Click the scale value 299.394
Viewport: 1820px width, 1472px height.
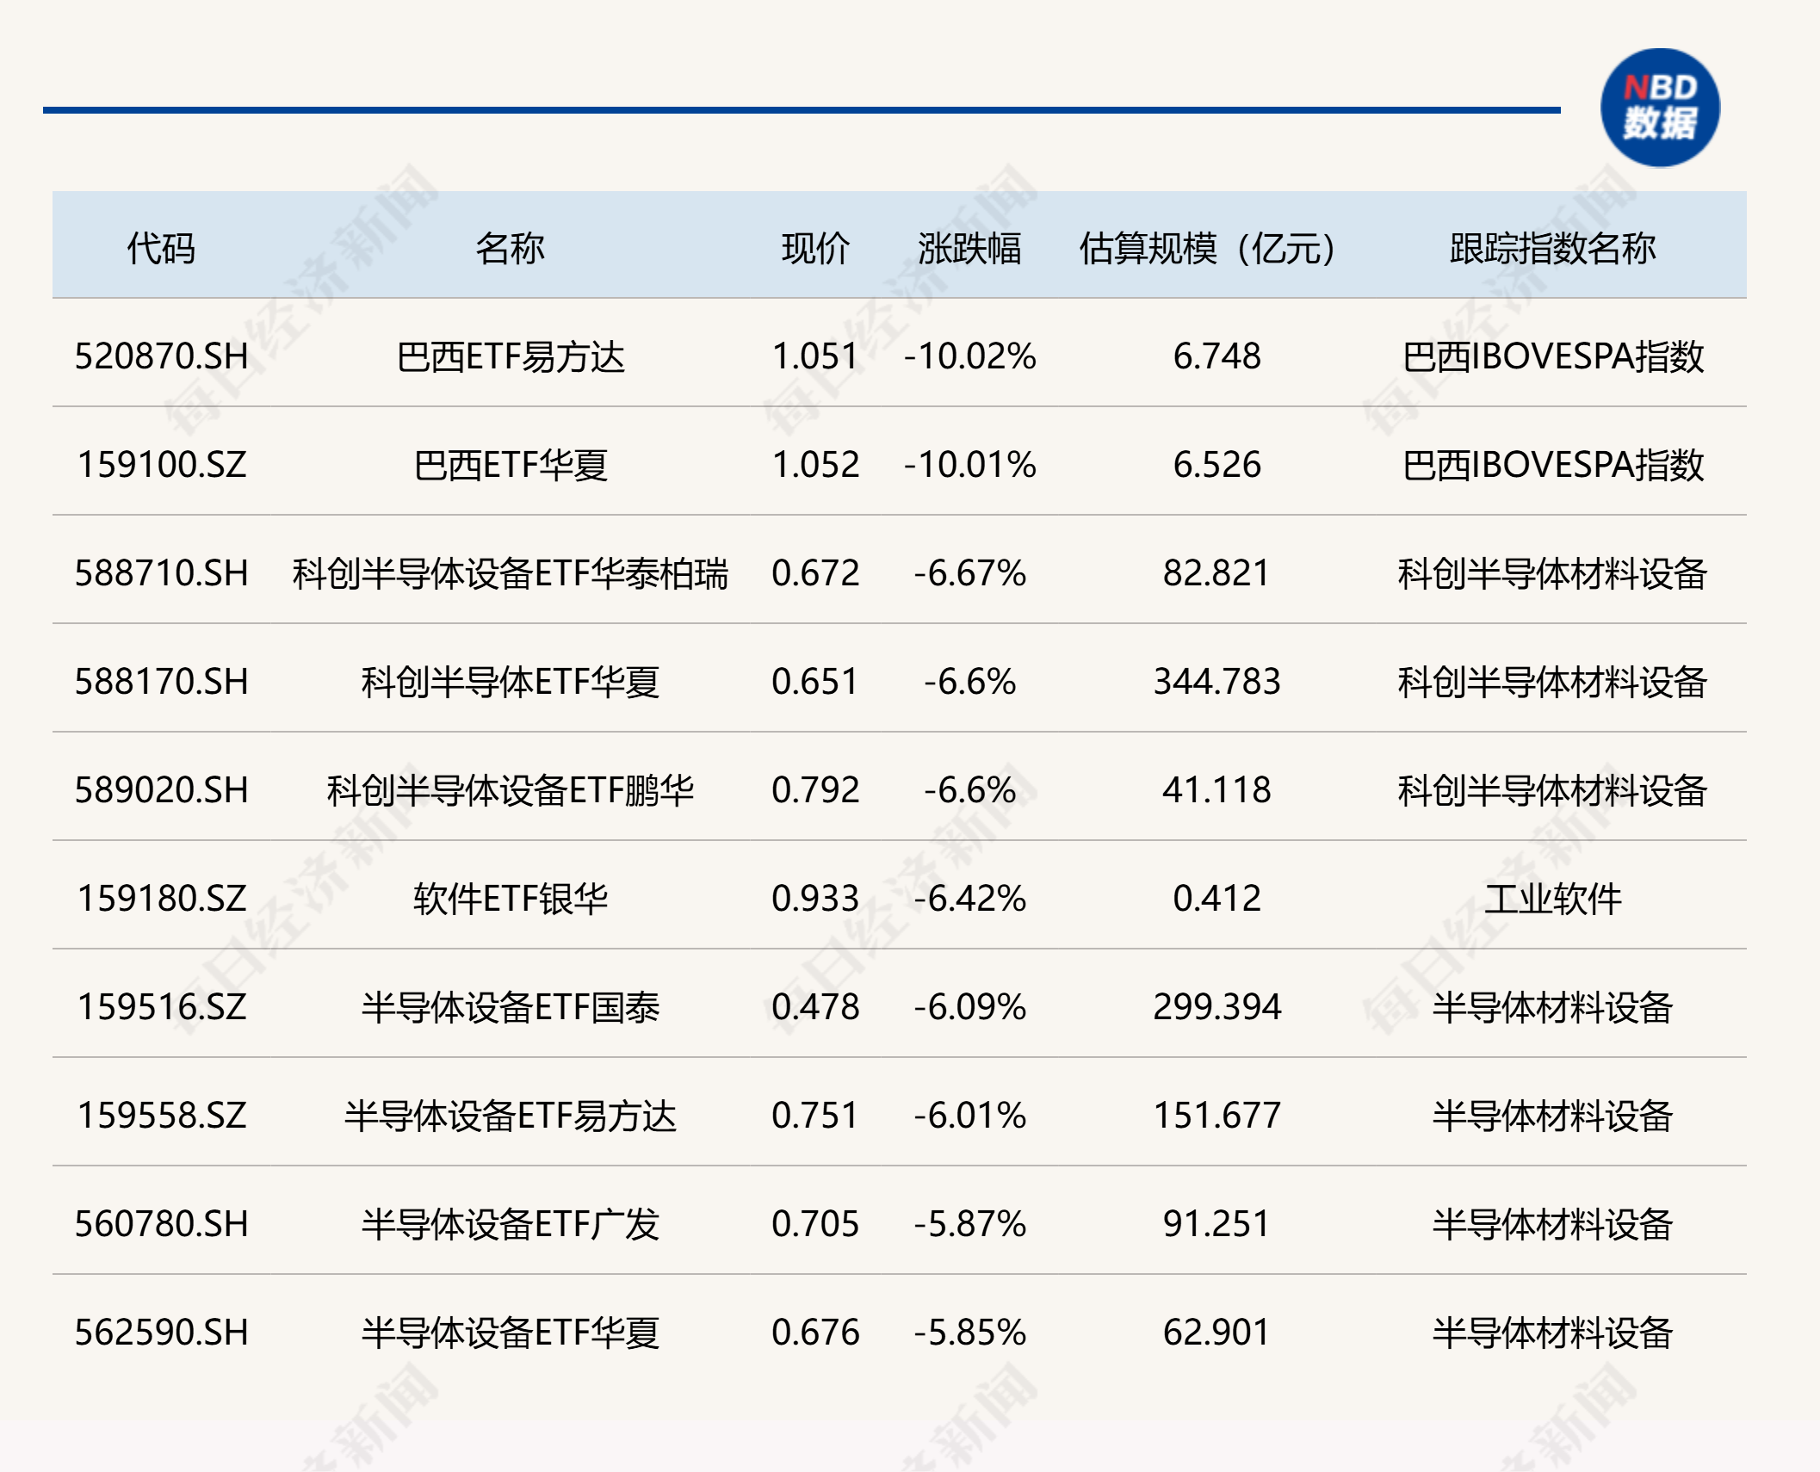click(1216, 1007)
